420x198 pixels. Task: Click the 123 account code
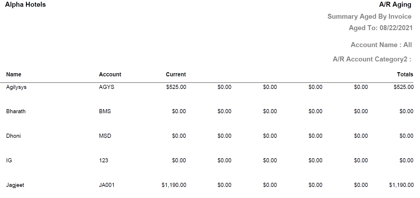(103, 160)
